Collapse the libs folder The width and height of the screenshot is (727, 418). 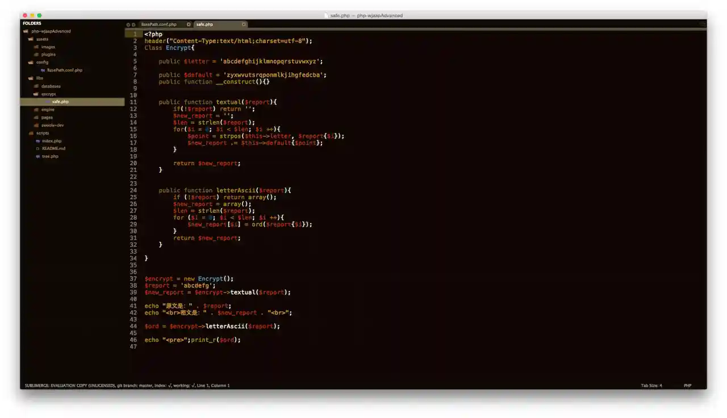pyautogui.click(x=31, y=78)
